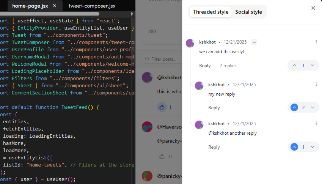This screenshot has width=322, height=184.
Task: Select the Threaded style tab
Action: click(211, 12)
